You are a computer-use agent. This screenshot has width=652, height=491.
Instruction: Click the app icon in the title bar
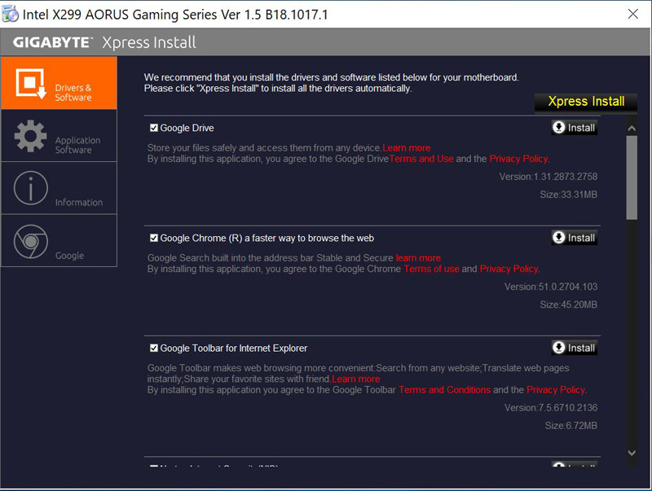click(x=10, y=14)
